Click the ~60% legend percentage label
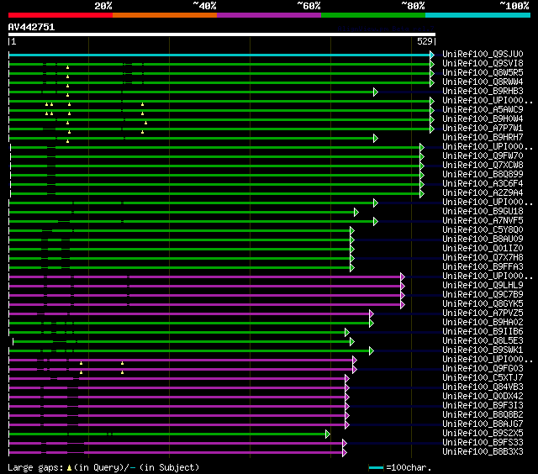Image resolution: width=538 pixels, height=474 pixels. pos(309,6)
